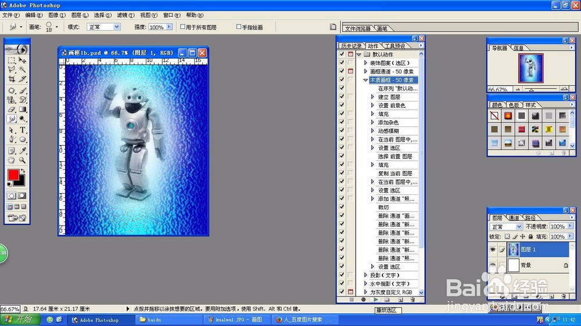Viewport: 581px width, 326px height.
Task: Click the red foreground color swatch
Action: tap(13, 175)
